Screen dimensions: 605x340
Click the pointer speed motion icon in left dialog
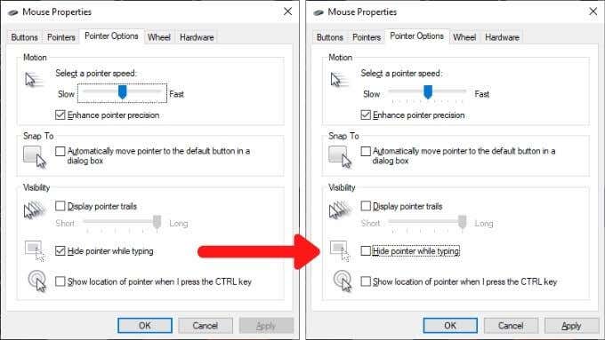34,80
